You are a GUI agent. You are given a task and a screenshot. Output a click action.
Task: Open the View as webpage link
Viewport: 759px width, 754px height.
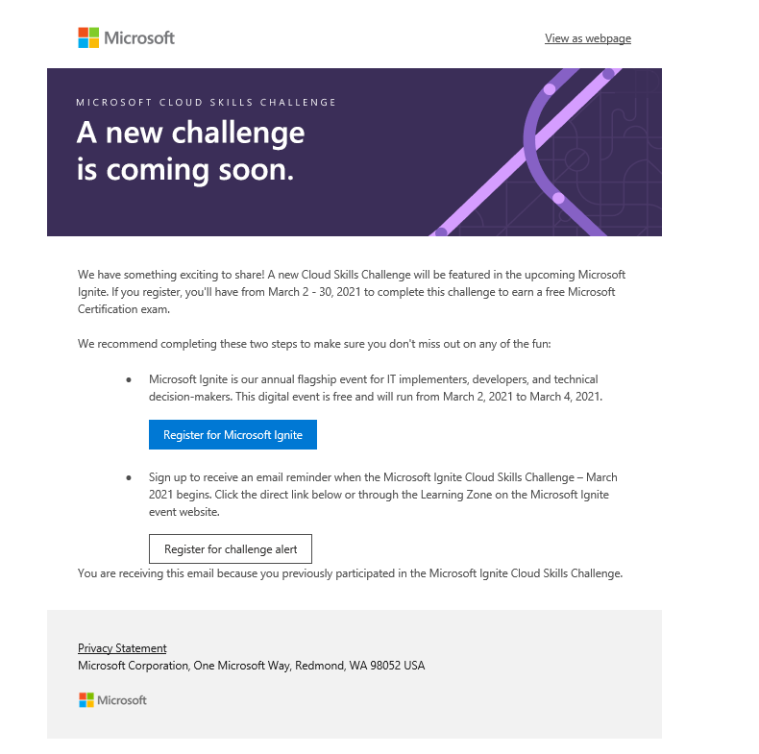[x=588, y=38]
